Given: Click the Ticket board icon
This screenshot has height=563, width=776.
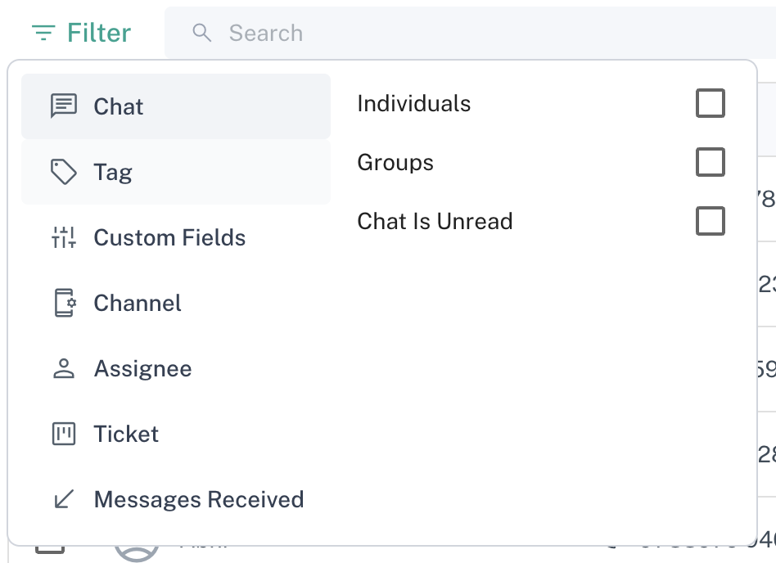Looking at the screenshot, I should point(64,434).
